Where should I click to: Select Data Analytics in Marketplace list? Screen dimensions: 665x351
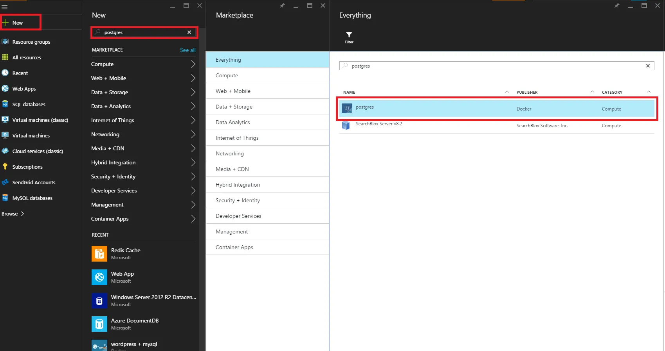pos(233,122)
